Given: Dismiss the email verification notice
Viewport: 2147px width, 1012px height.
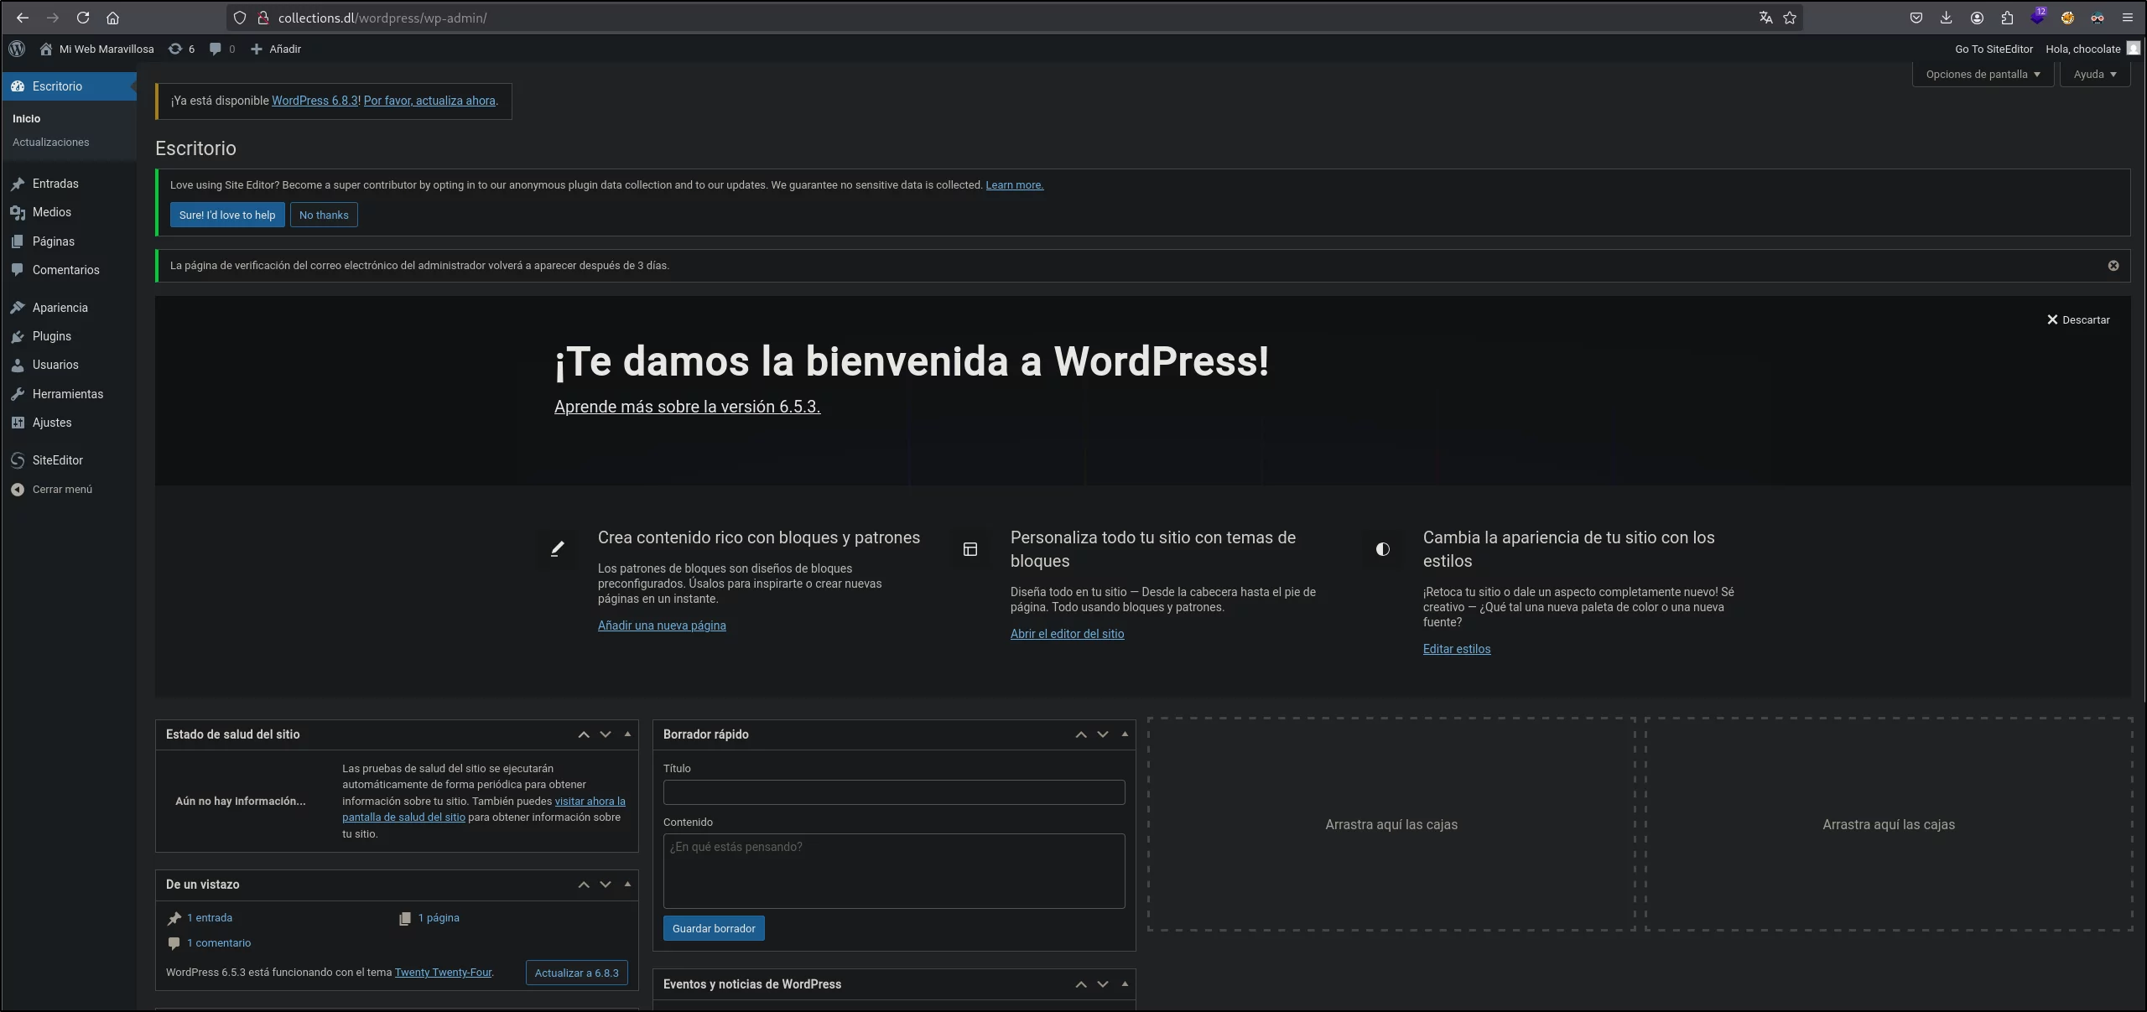Looking at the screenshot, I should point(2113,266).
